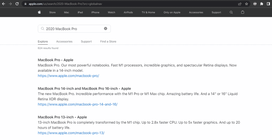Click the 2020 MacBook Pro search field
This screenshot has height=140, width=272.
(72, 29)
